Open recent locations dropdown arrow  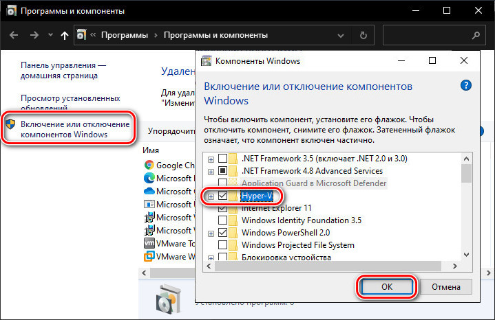50,34
